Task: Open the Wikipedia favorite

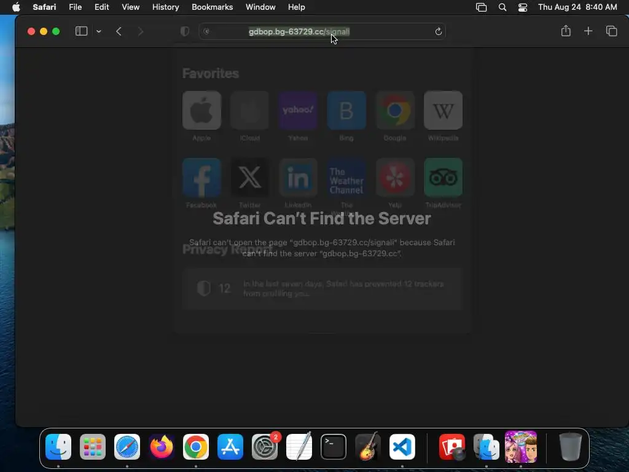Action: pos(443,111)
